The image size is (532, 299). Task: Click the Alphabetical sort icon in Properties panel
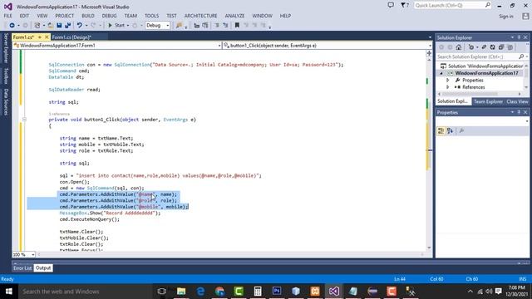[450, 131]
